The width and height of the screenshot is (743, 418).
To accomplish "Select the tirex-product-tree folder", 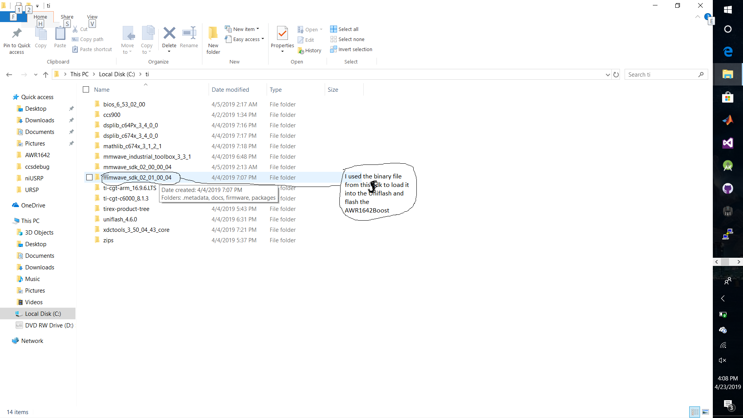I will pos(126,209).
